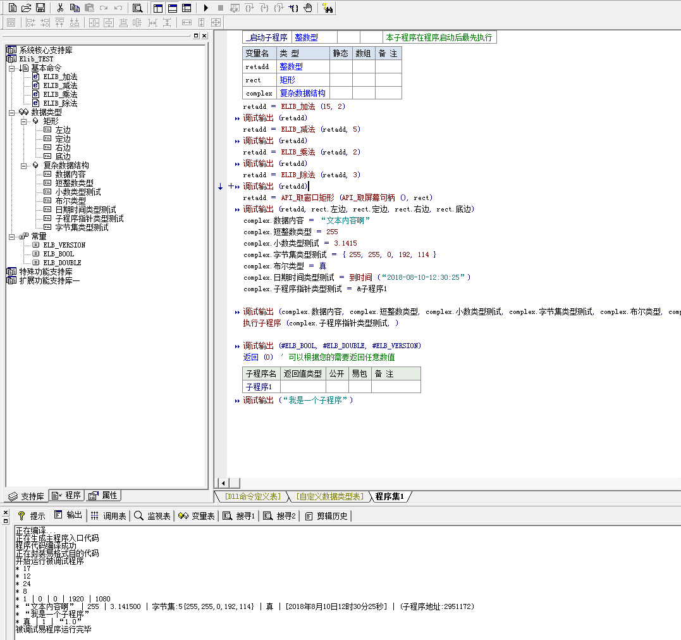681x640 pixels.
Task: Collapse the 基本命令 tree node
Action: click(x=12, y=68)
